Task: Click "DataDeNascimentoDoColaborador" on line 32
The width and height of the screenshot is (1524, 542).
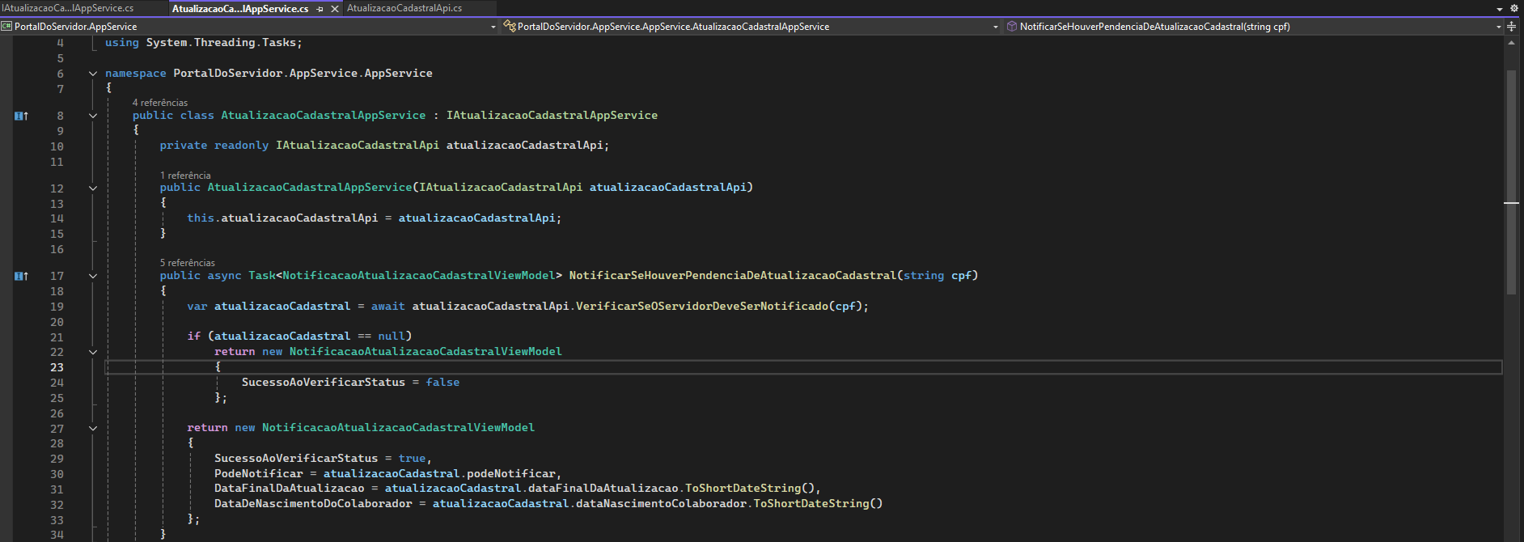Action: click(x=313, y=504)
